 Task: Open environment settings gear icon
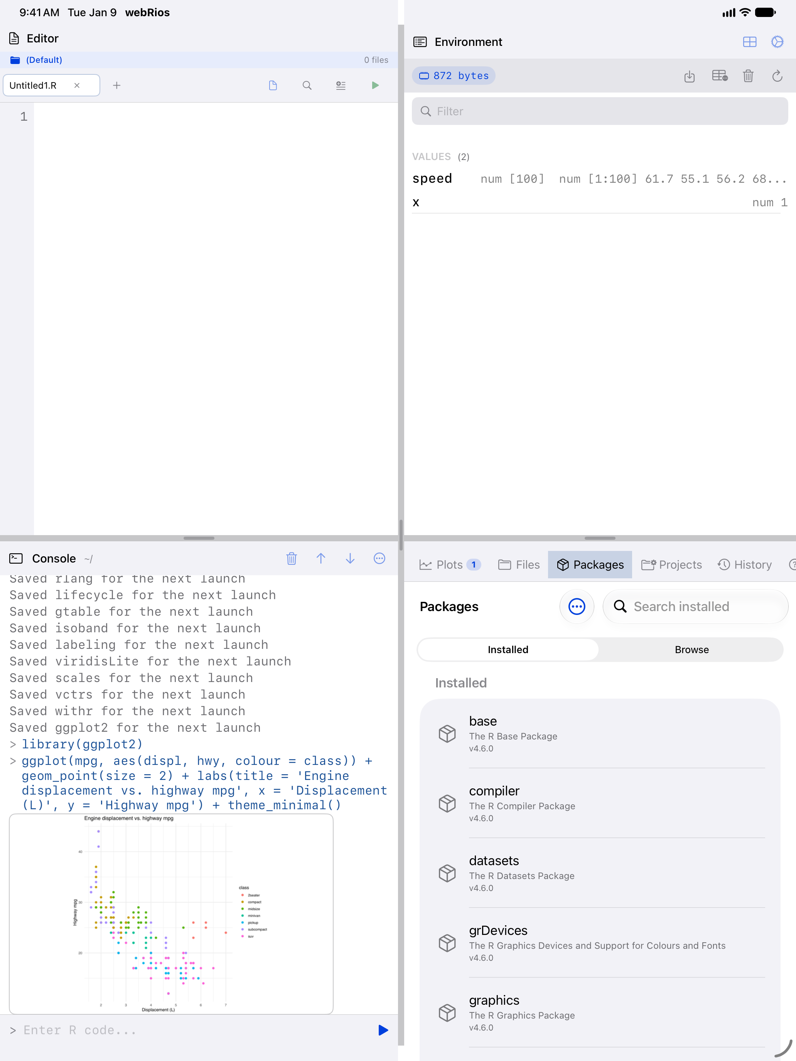click(777, 42)
